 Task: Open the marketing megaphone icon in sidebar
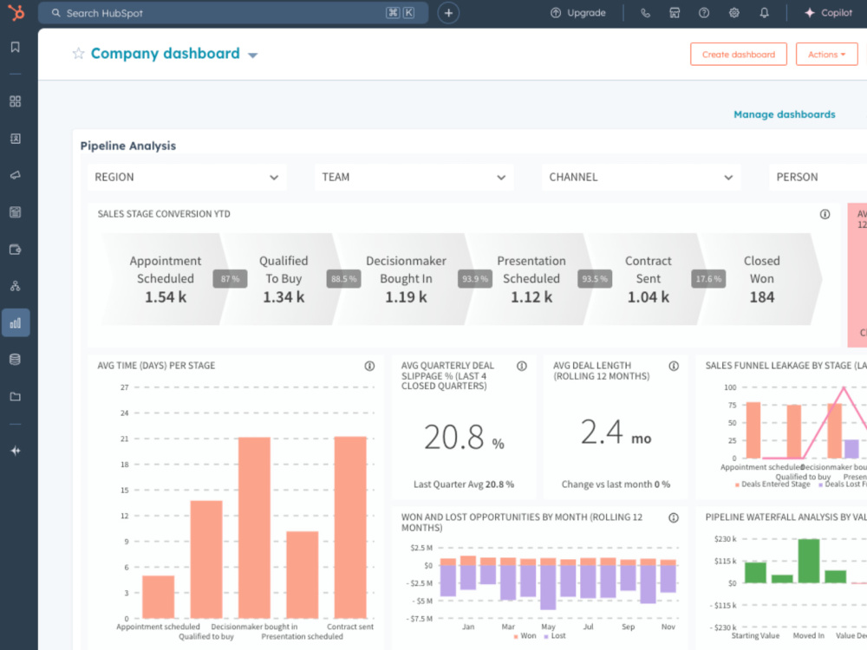[x=16, y=175]
